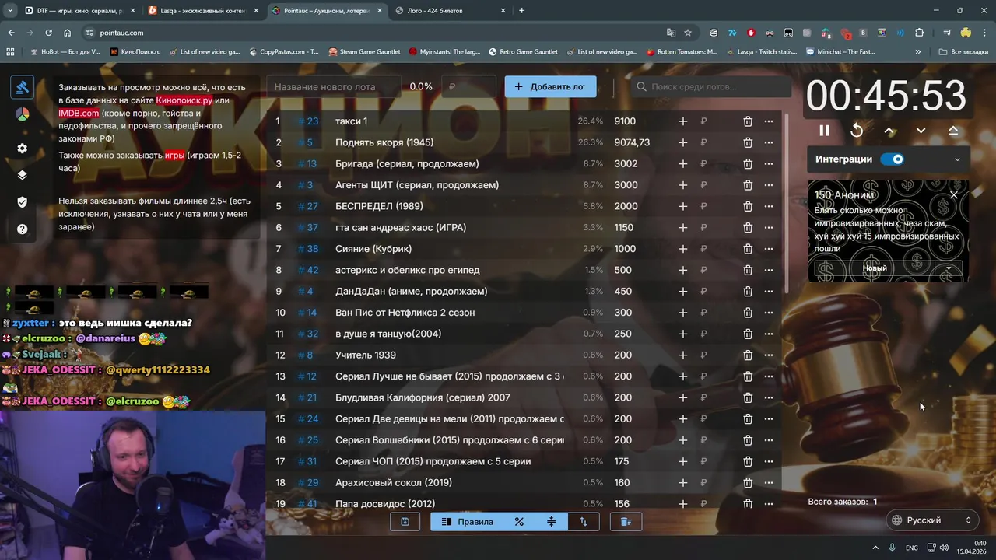The image size is (996, 560).
Task: Open the taskbar volume icon
Action: [x=944, y=548]
